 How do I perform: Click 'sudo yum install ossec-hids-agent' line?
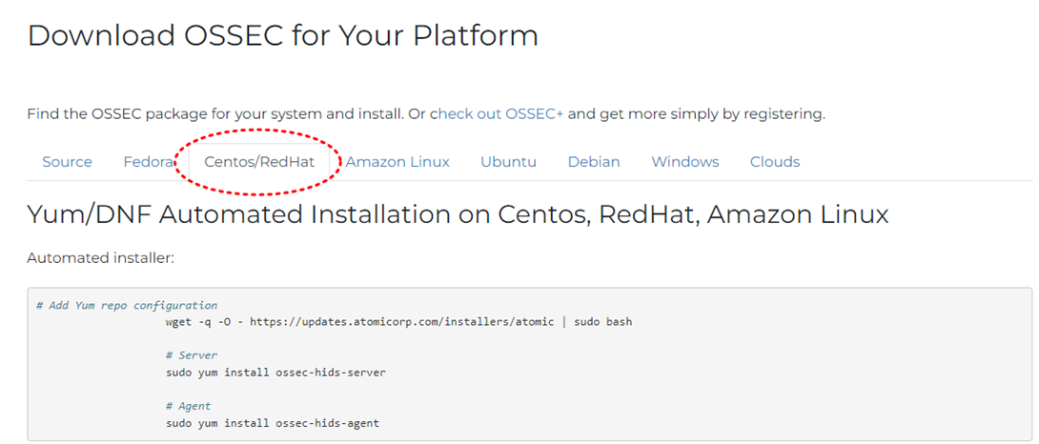(273, 423)
